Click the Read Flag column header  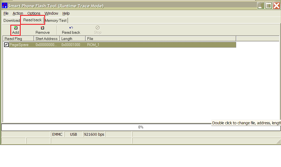(x=18, y=39)
